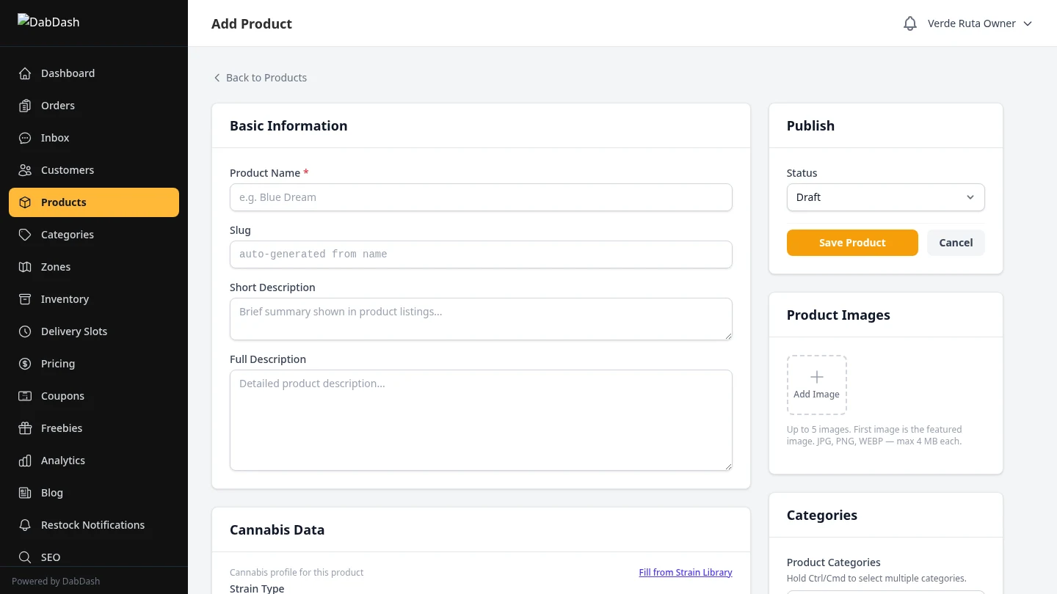Open the Fill from Strain Library link
The image size is (1057, 594).
pos(685,572)
